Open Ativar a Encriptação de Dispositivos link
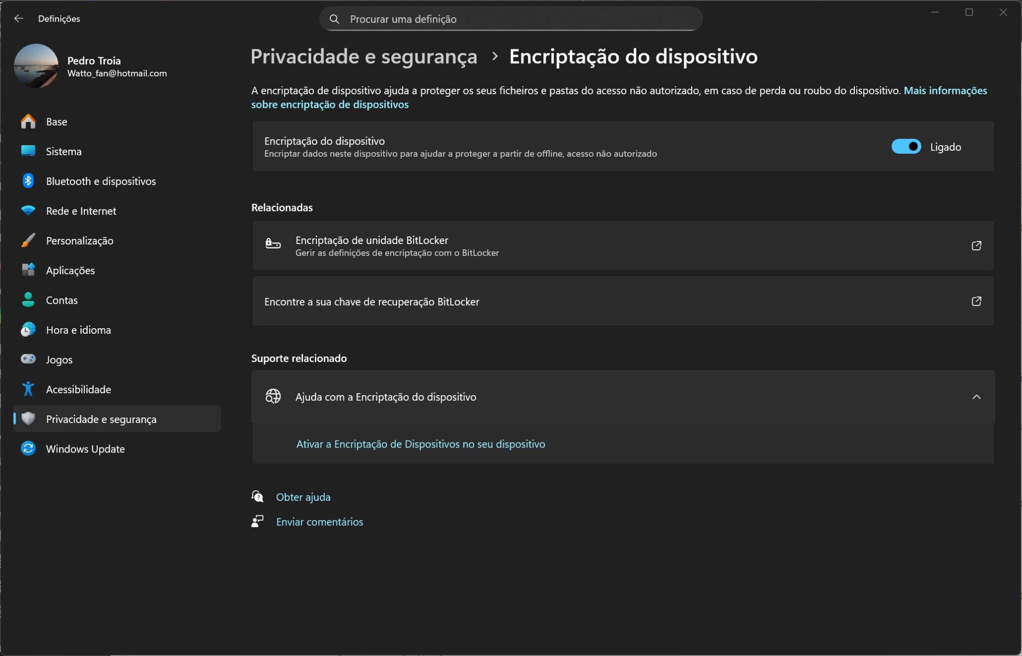The image size is (1022, 656). pyautogui.click(x=420, y=443)
